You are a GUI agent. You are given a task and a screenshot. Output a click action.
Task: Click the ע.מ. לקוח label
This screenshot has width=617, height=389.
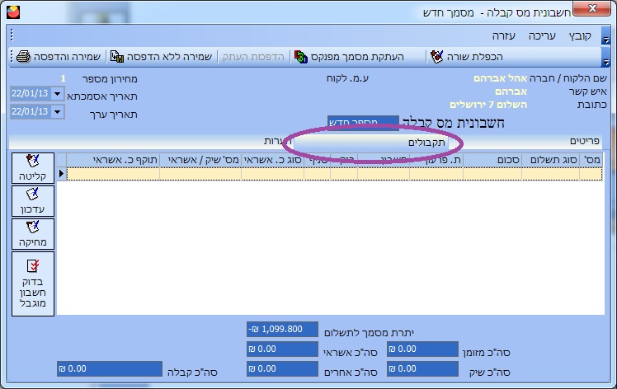[347, 78]
